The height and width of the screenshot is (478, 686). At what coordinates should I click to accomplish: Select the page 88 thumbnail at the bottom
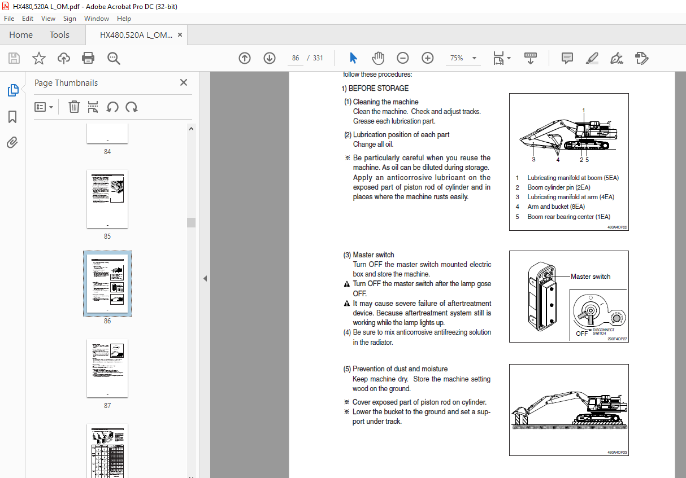(107, 451)
